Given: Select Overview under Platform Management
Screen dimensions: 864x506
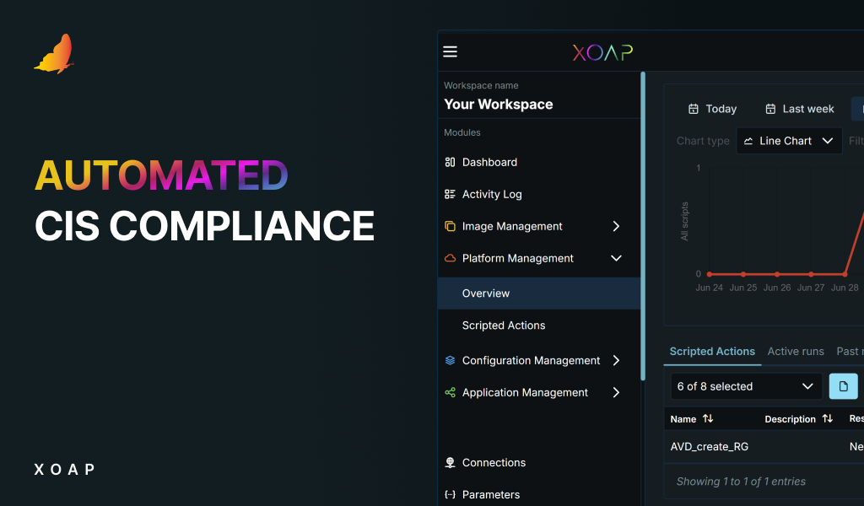Looking at the screenshot, I should click(539, 293).
